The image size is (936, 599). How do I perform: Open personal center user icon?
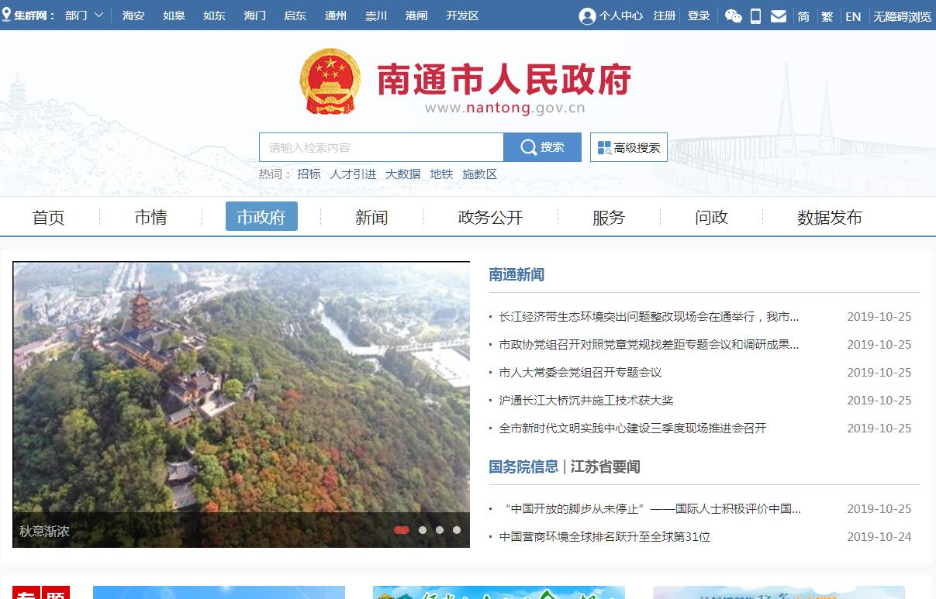[587, 15]
